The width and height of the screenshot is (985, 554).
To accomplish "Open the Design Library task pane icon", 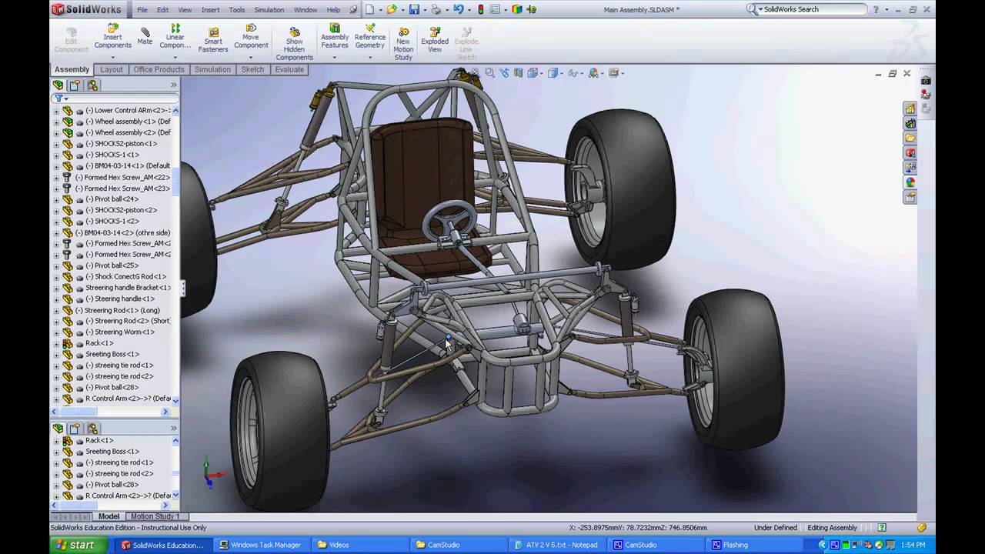I will pos(910,123).
